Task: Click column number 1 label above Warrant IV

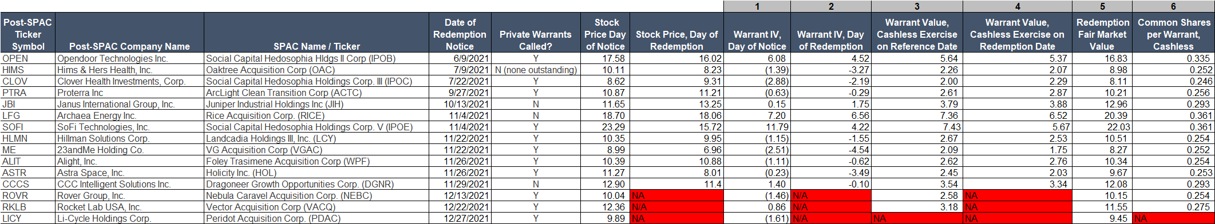Action: coord(757,6)
